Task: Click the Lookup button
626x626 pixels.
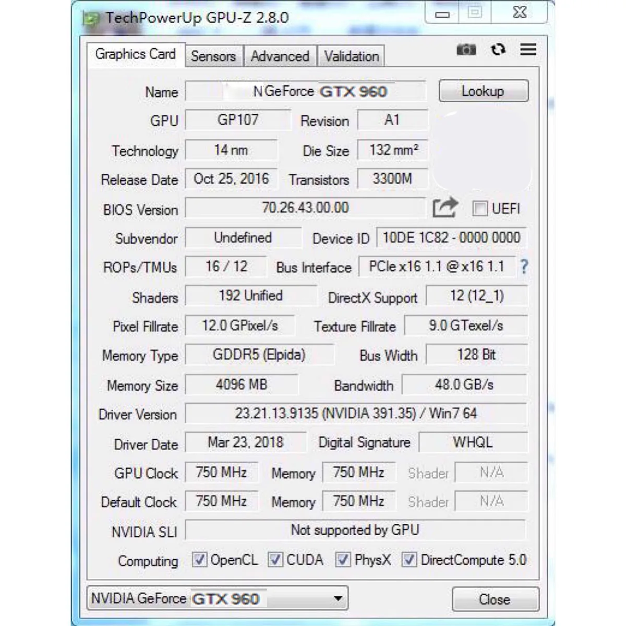Action: 484,91
